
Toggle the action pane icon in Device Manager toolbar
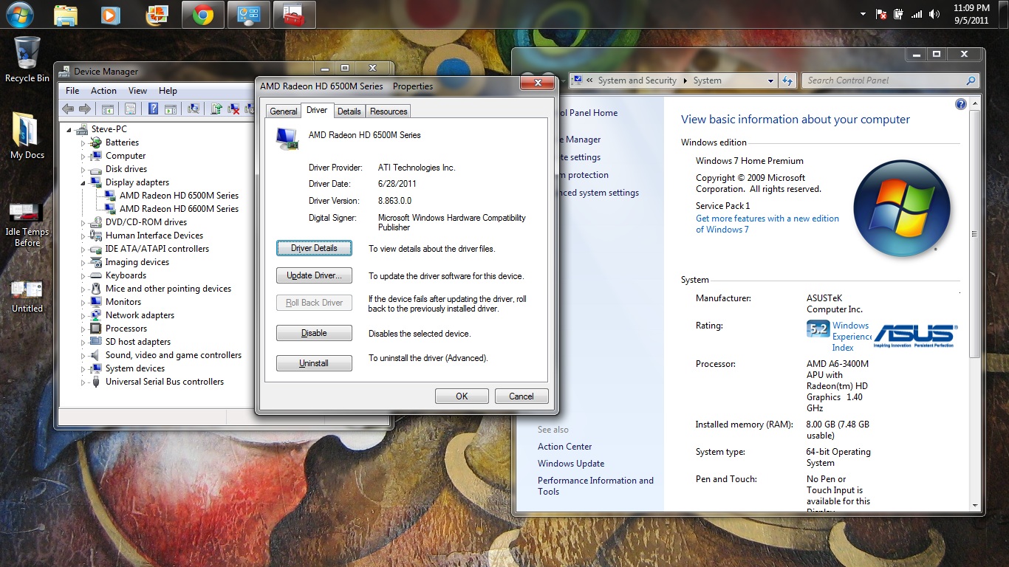pos(170,109)
